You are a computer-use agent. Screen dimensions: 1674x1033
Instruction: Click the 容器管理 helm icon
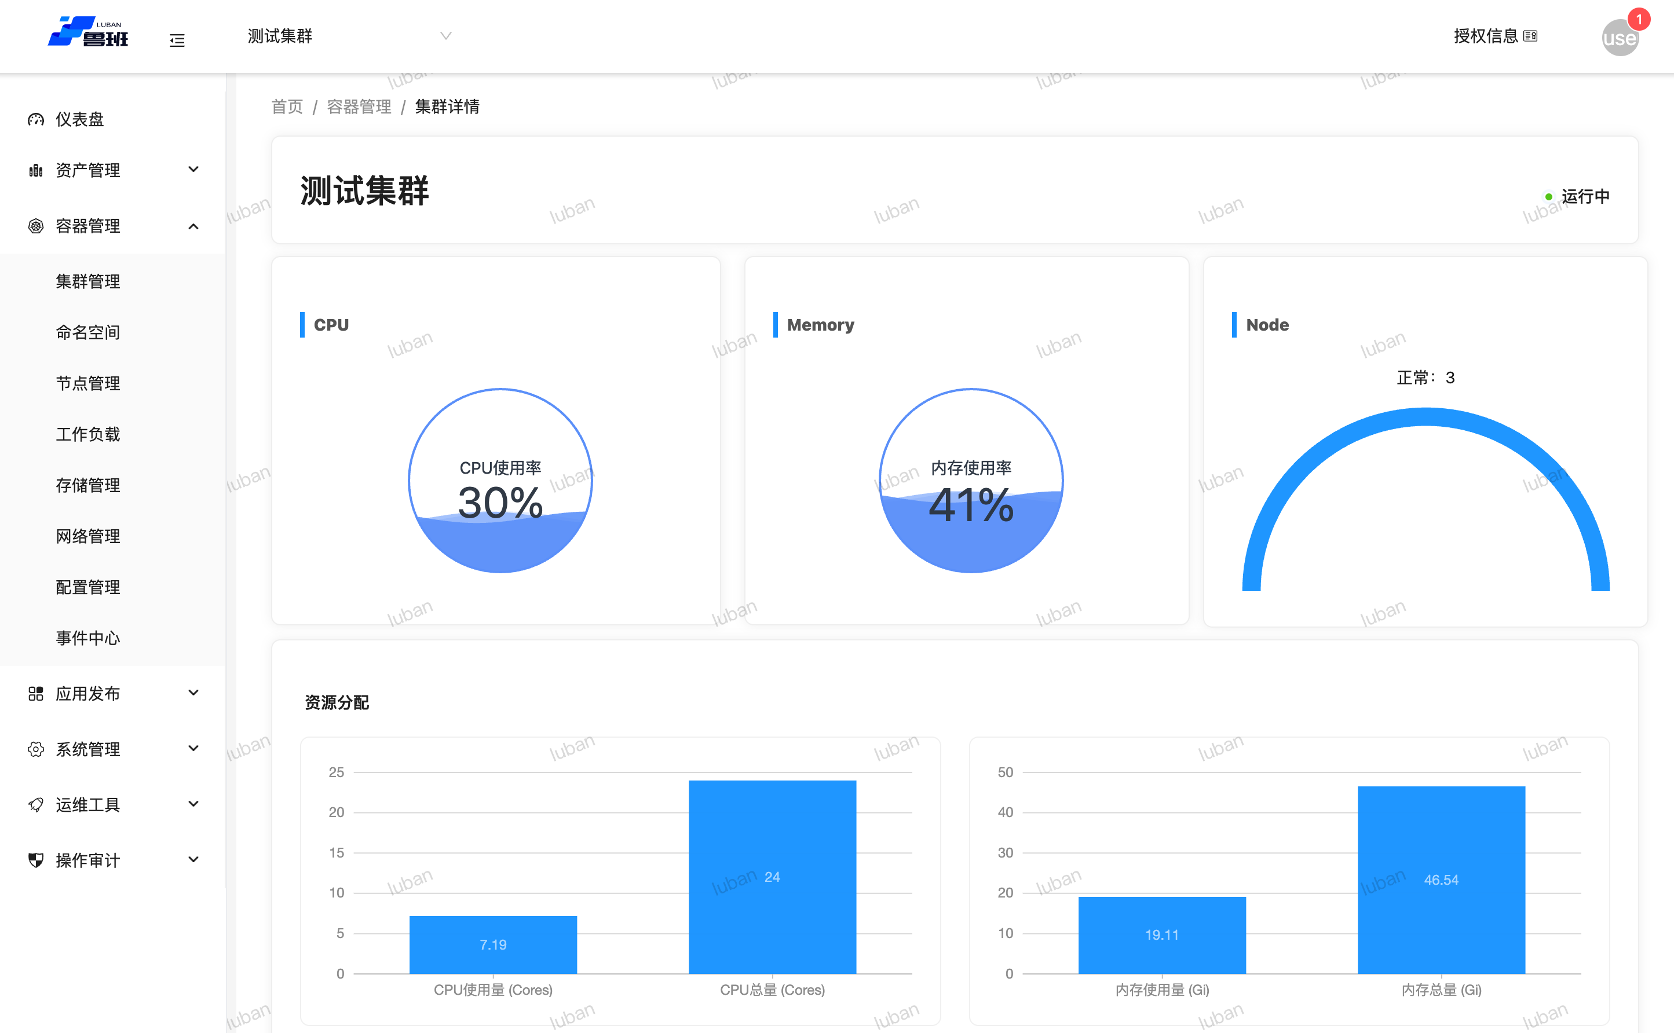35,226
